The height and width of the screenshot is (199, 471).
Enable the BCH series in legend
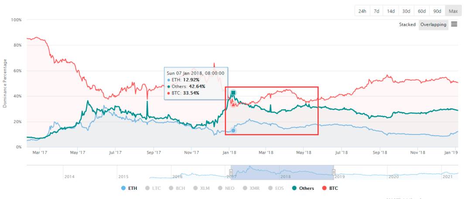pyautogui.click(x=177, y=188)
